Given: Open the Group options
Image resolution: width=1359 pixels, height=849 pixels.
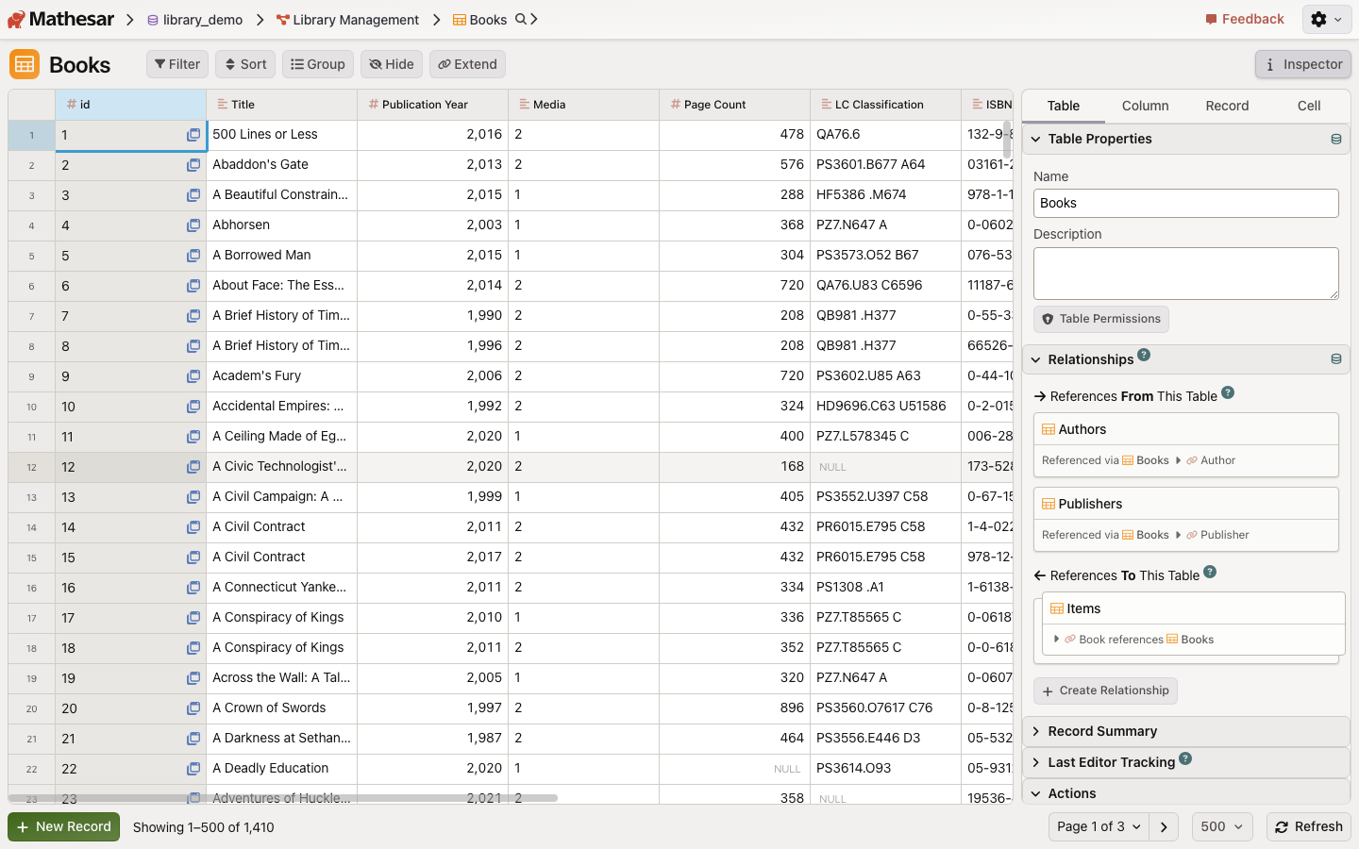Looking at the screenshot, I should click(318, 64).
